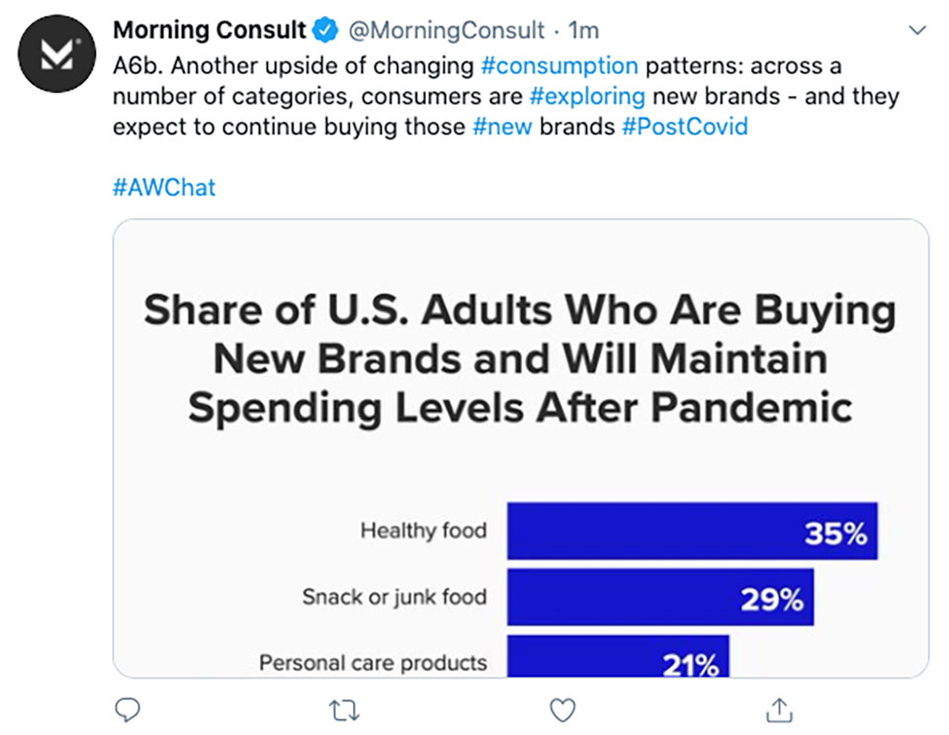
Task: Open the #PostCovid hashtag
Action: tap(684, 127)
